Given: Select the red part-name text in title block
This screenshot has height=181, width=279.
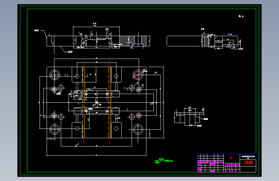Looking at the screenshot, I should 248,162.
